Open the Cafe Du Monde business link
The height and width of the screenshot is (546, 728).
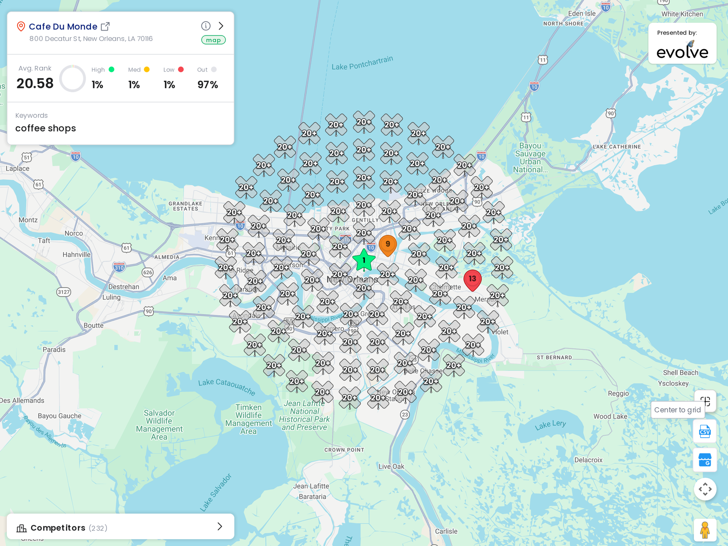63,26
